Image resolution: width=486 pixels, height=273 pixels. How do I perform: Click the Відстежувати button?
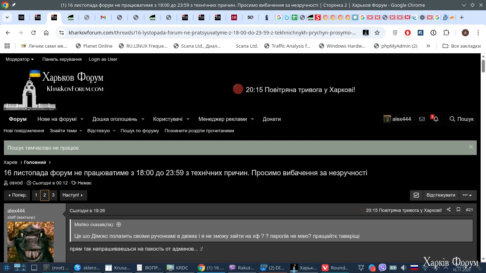(440, 195)
